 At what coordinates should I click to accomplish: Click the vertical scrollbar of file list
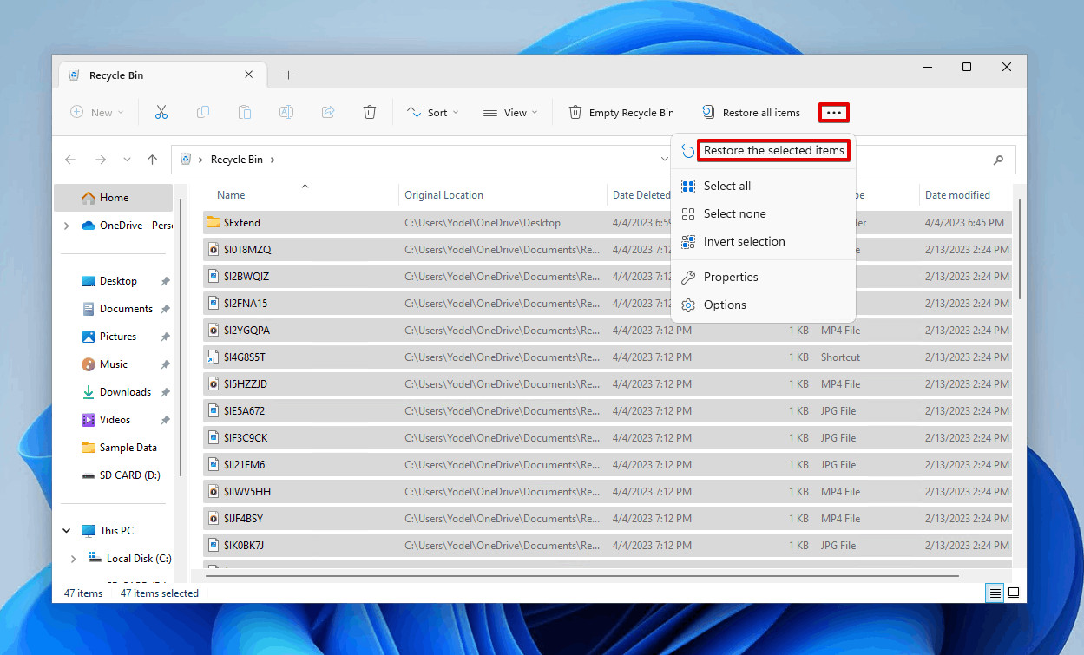point(1021,249)
